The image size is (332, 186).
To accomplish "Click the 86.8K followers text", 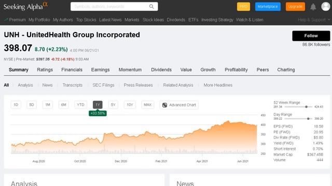I will coord(316,45).
